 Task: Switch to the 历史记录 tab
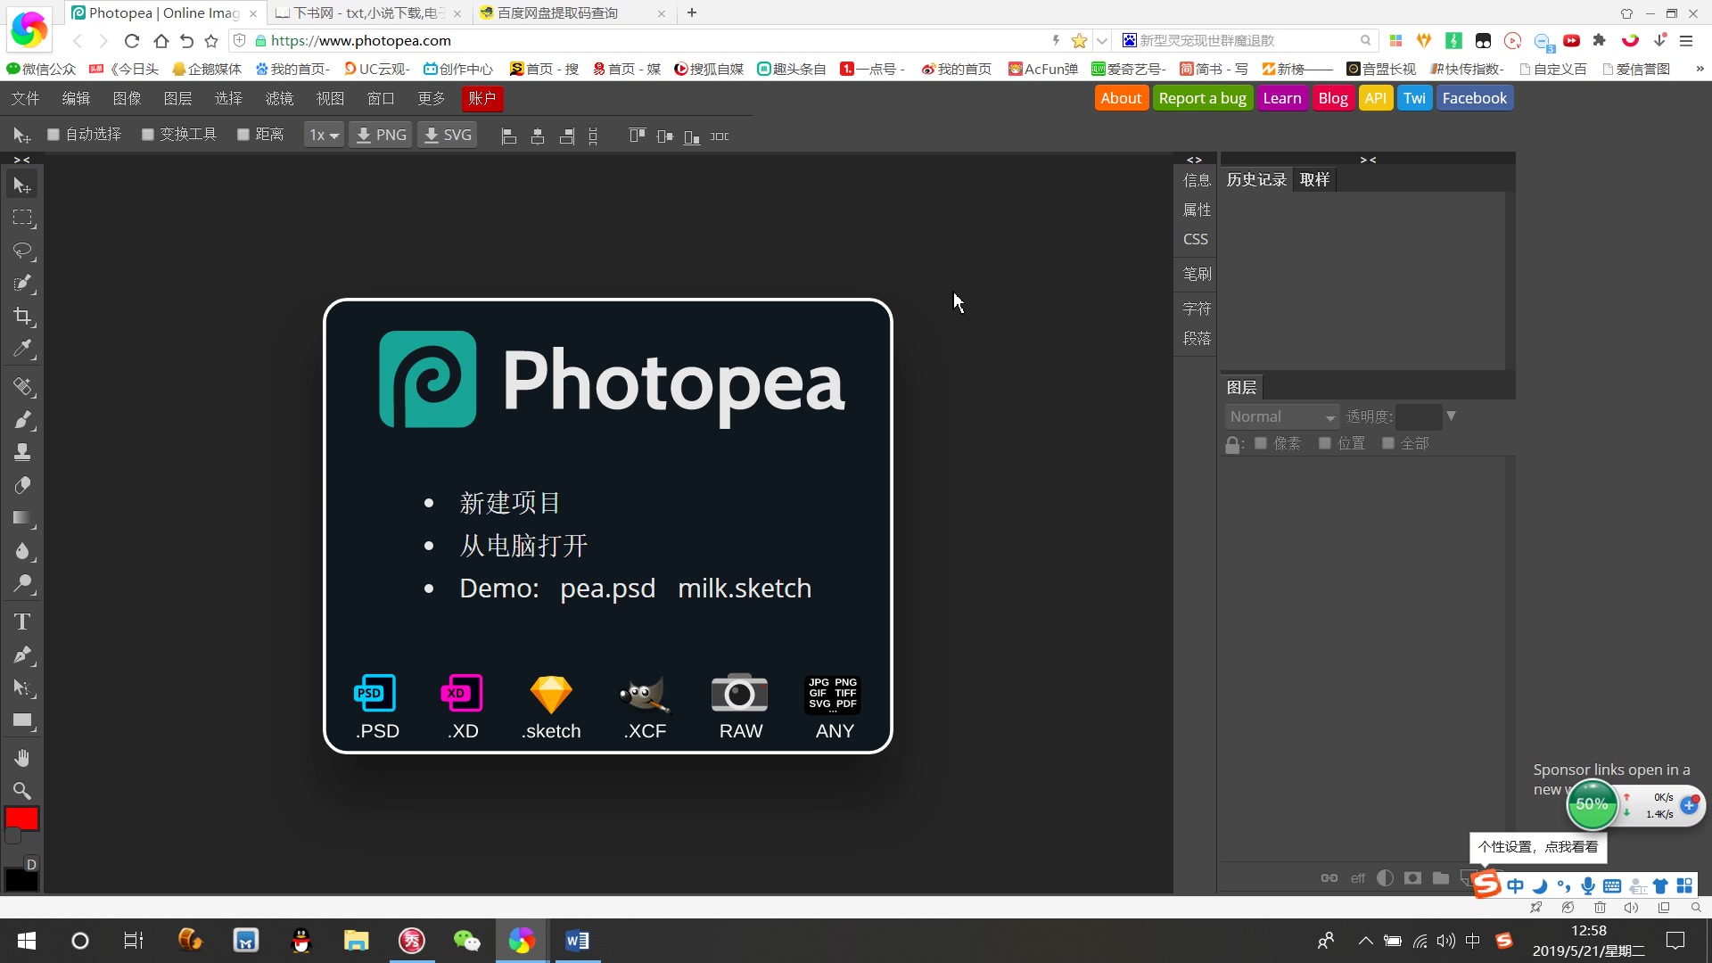click(x=1256, y=180)
